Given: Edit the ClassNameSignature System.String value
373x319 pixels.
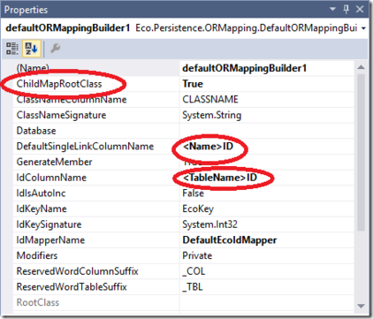Looking at the screenshot, I should (x=267, y=115).
